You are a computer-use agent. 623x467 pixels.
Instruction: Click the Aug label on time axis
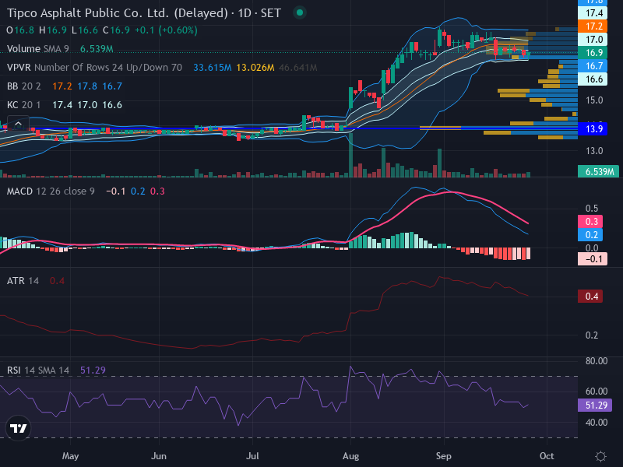click(350, 456)
